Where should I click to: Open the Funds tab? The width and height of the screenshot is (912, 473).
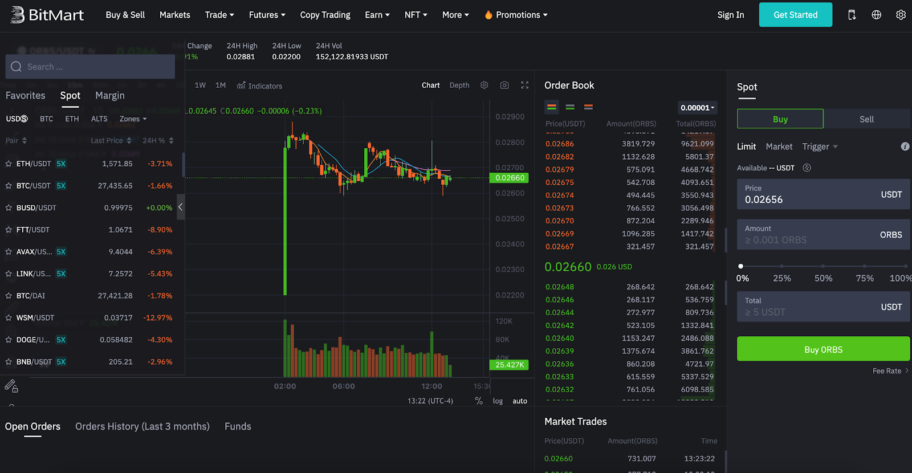click(x=238, y=426)
